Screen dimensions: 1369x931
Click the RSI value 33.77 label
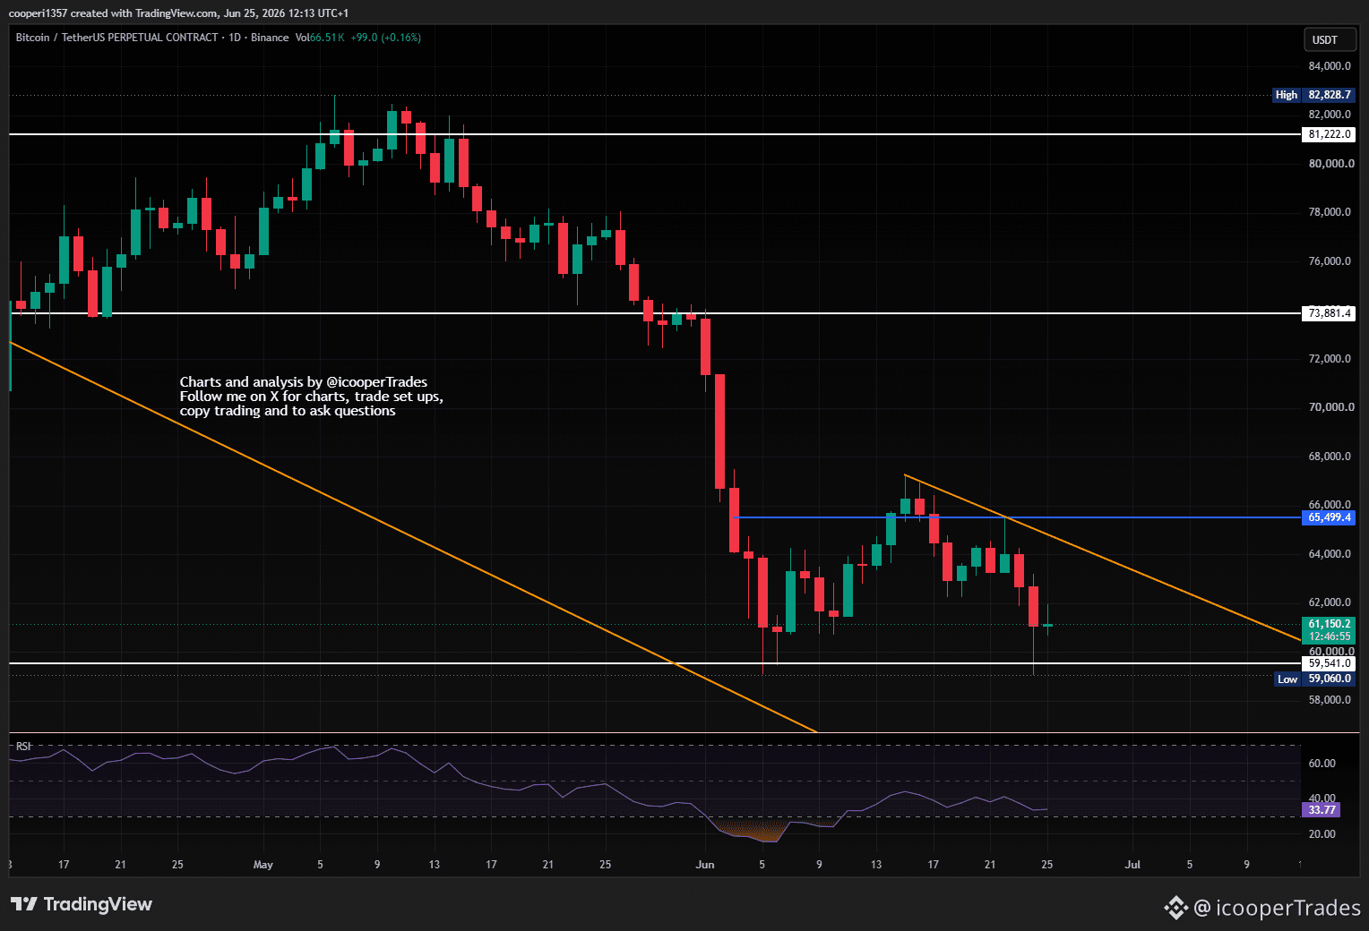pyautogui.click(x=1322, y=810)
